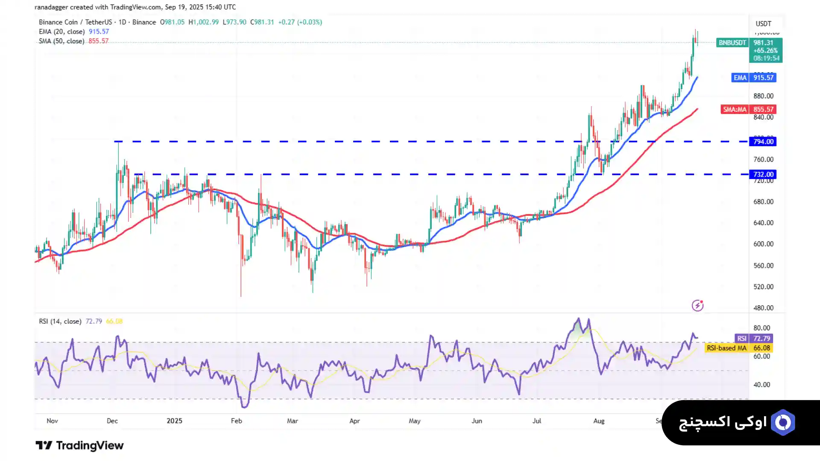
Task: Click the purple RSI value tag
Action: pyautogui.click(x=741, y=339)
